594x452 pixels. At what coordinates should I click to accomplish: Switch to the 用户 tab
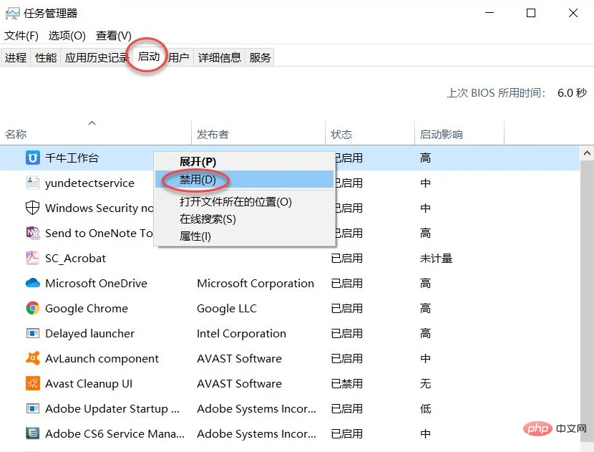pos(179,57)
